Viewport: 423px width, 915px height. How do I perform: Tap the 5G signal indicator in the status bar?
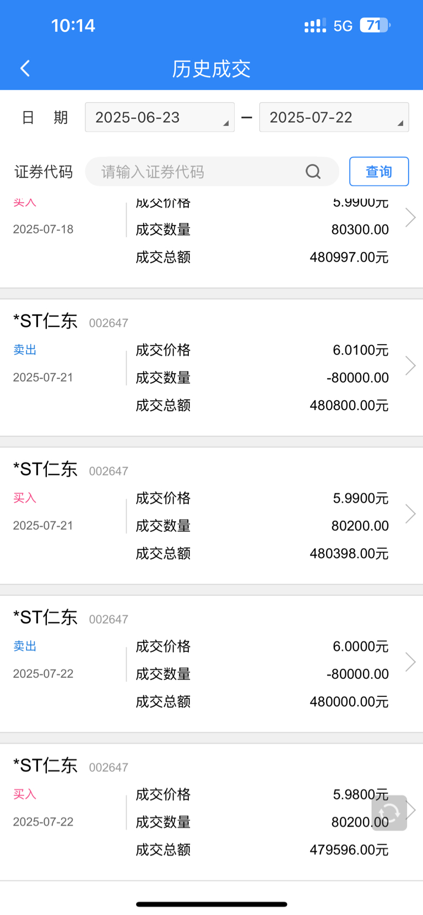pyautogui.click(x=343, y=26)
